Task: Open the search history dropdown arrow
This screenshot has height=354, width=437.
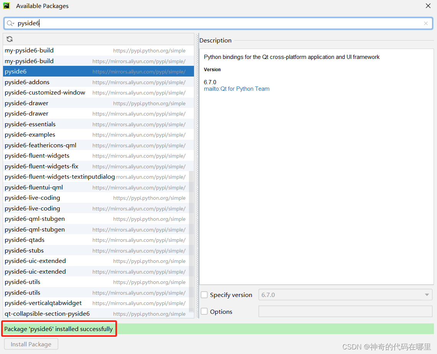Action: 13,24
